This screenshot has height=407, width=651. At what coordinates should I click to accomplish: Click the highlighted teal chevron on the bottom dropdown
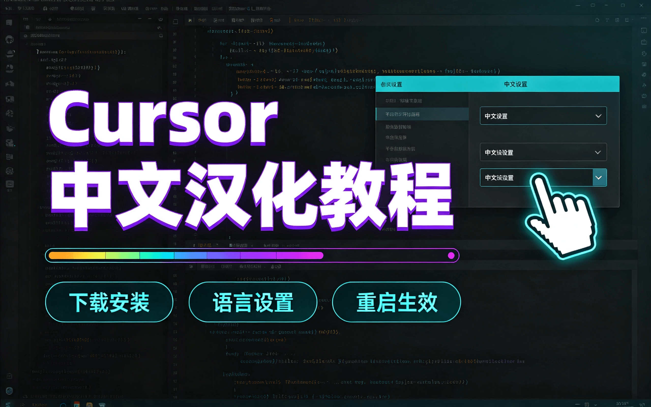pos(599,177)
